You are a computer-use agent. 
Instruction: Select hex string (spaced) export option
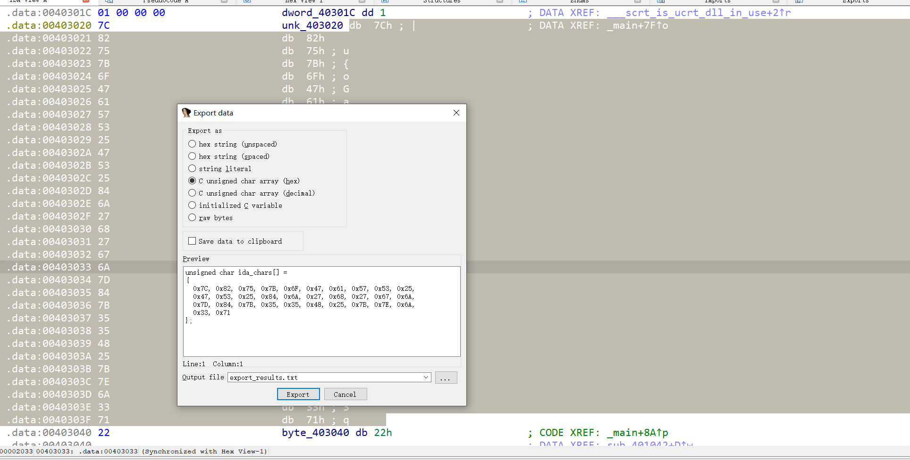tap(229, 156)
